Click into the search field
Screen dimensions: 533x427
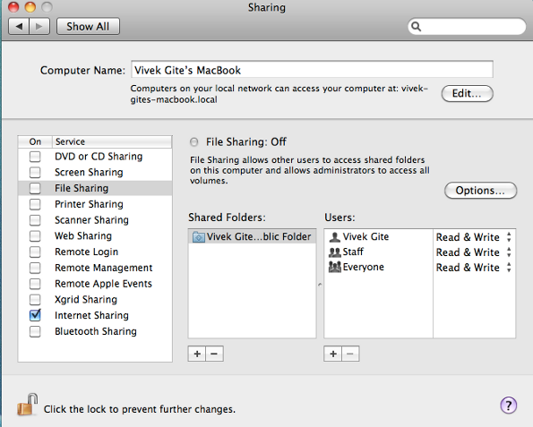[467, 27]
